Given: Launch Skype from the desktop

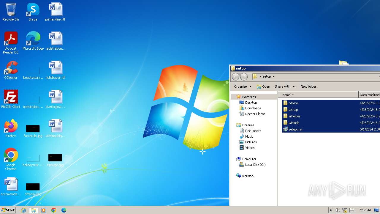Looking at the screenshot, I should (33, 12).
